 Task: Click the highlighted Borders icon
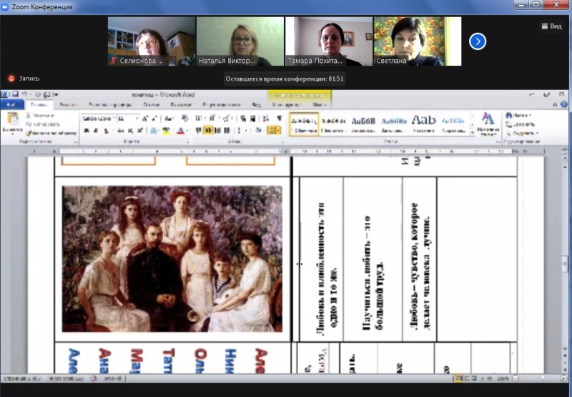[274, 131]
